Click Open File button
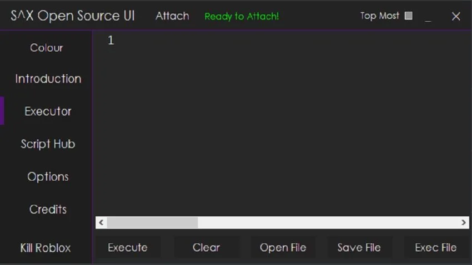This screenshot has height=265, width=472. 283,248
